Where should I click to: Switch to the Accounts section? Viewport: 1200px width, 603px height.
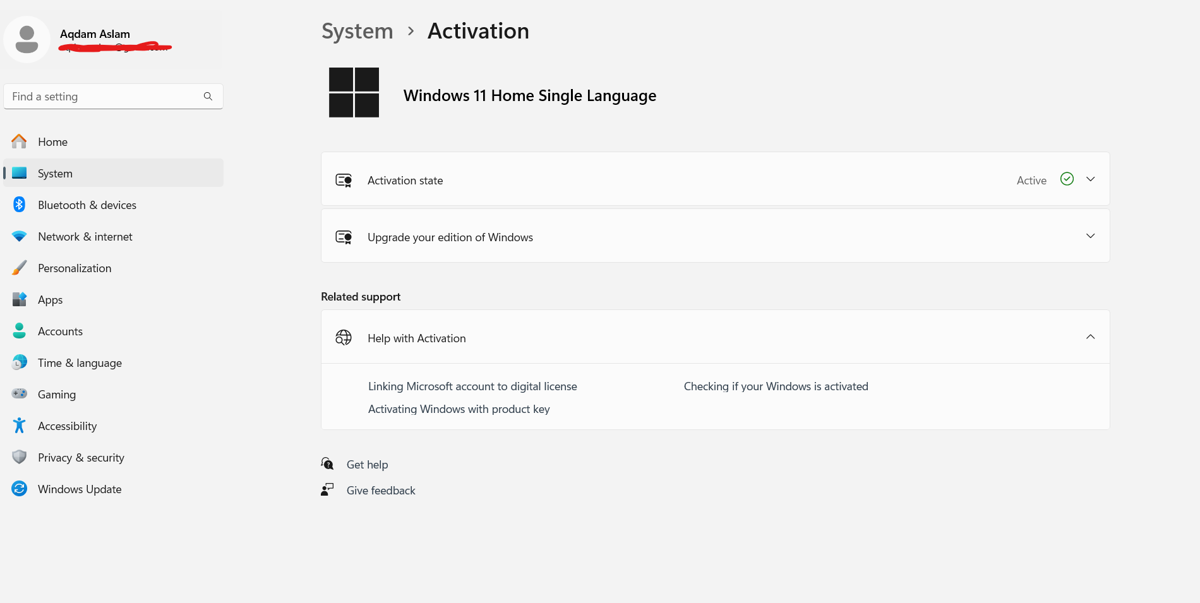click(x=60, y=331)
